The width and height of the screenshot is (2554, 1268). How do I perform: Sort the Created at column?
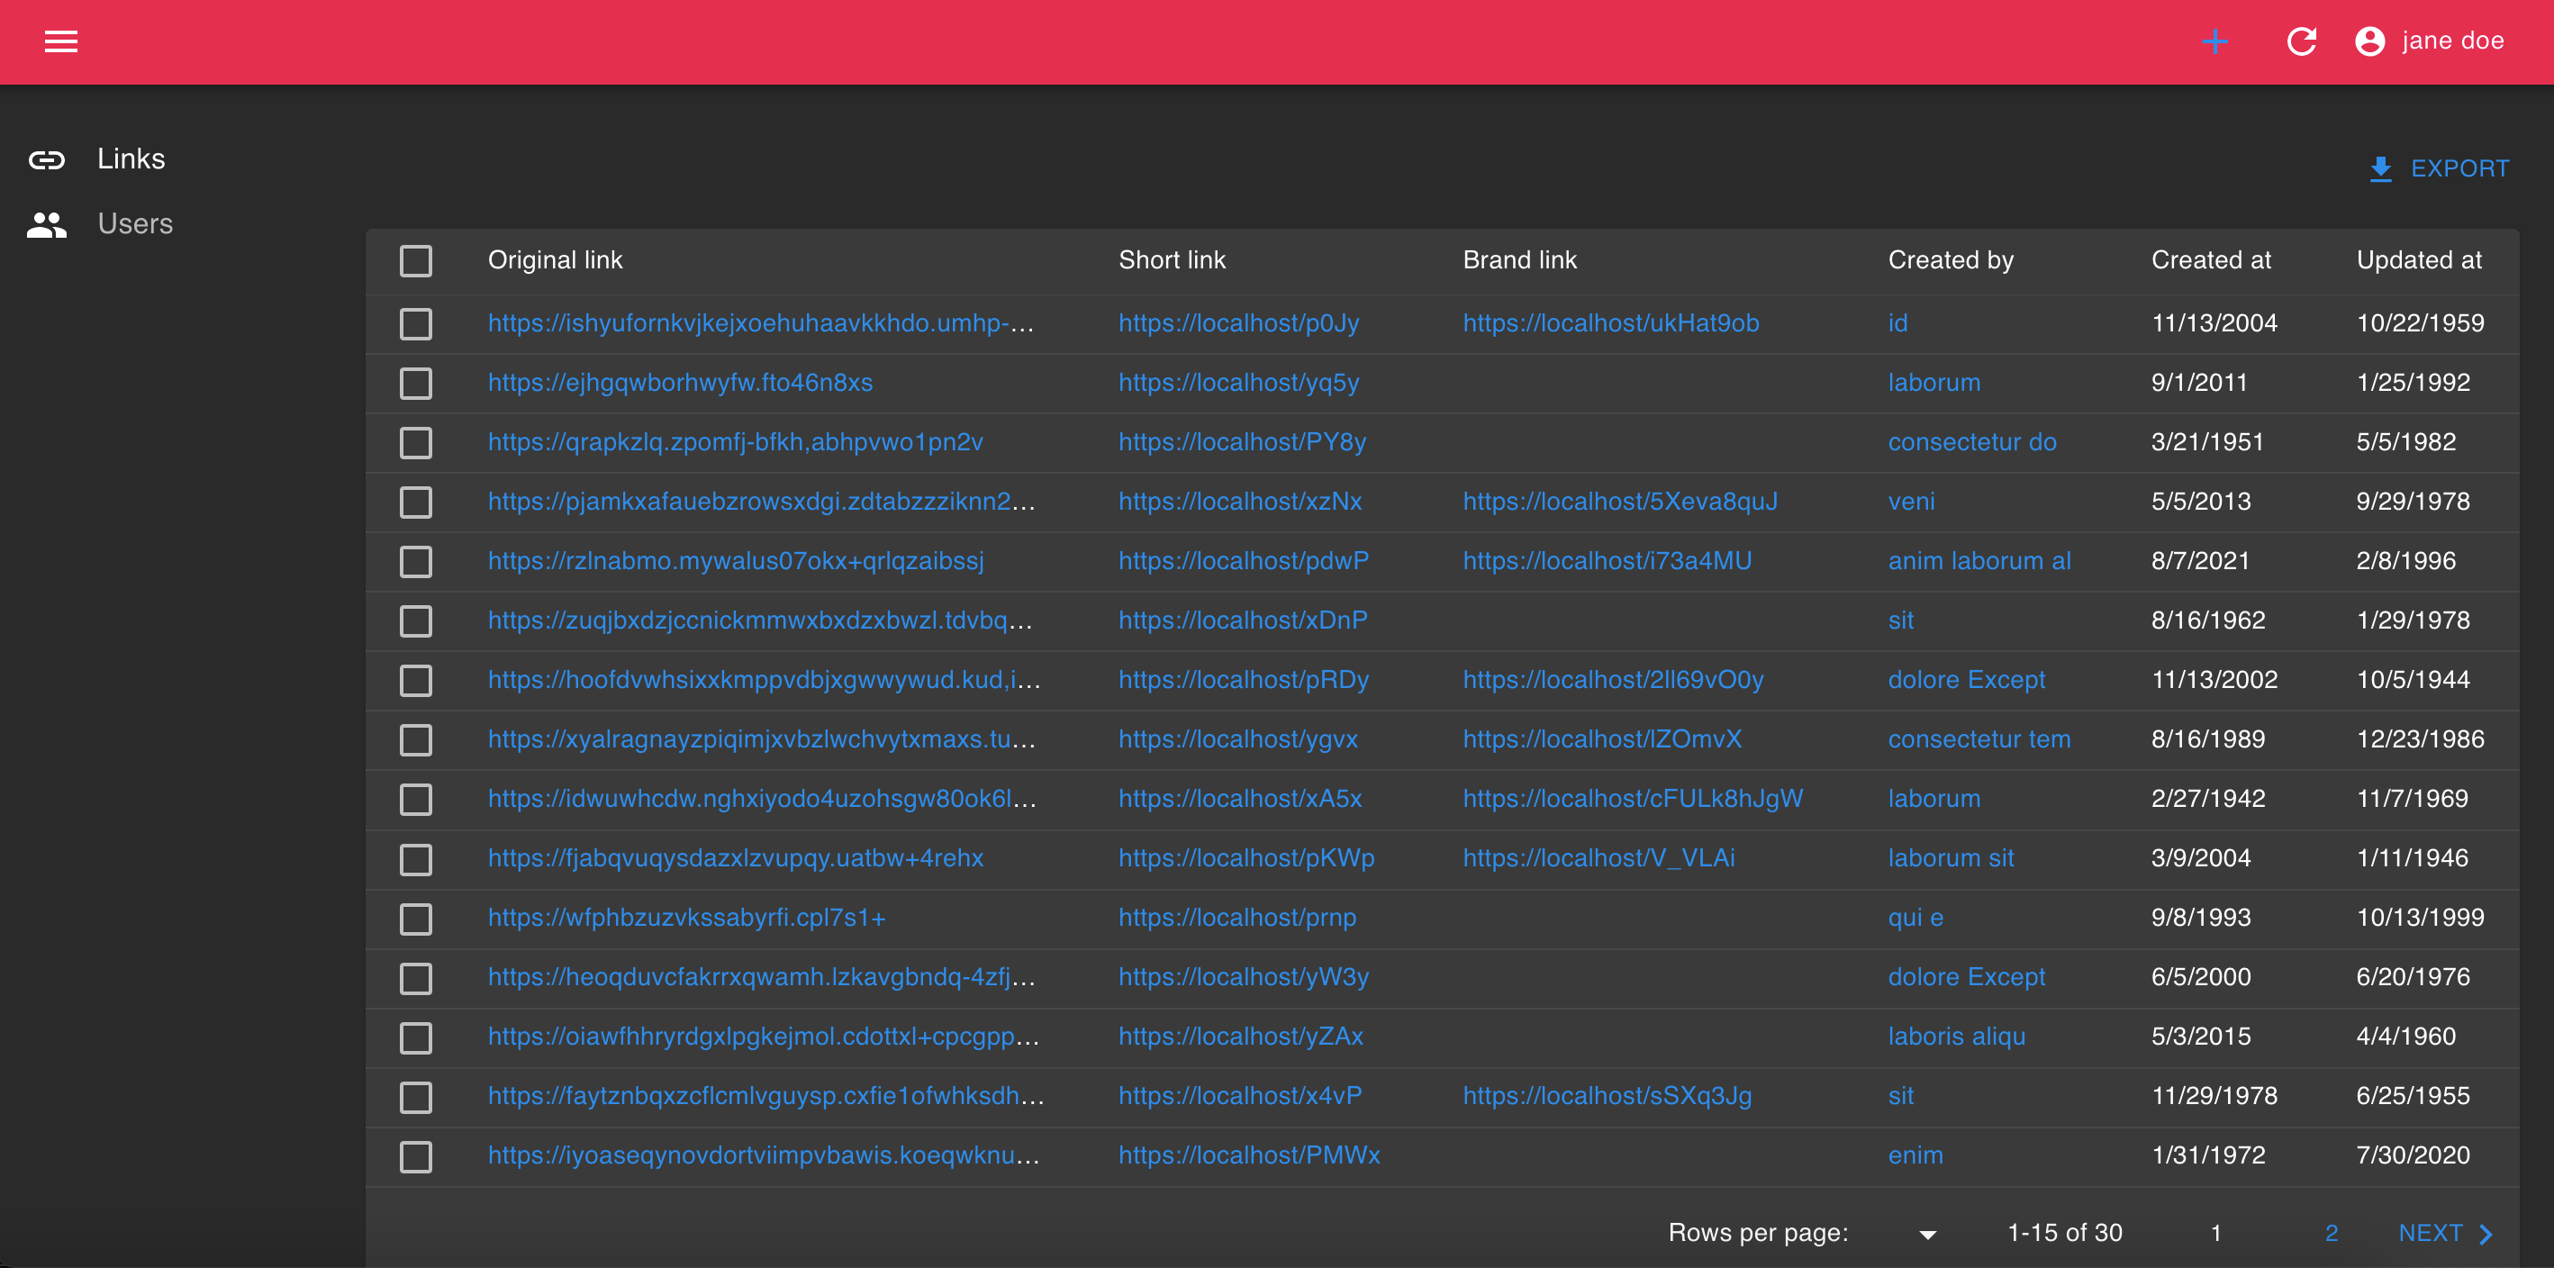pyautogui.click(x=2211, y=259)
